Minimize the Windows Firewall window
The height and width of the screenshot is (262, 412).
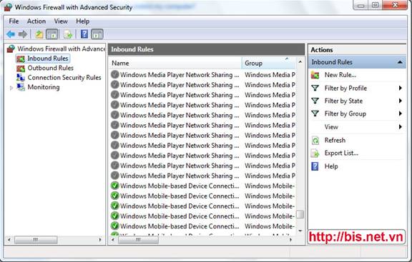pos(361,5)
